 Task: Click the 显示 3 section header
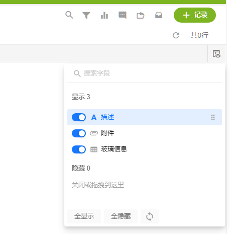tap(81, 97)
